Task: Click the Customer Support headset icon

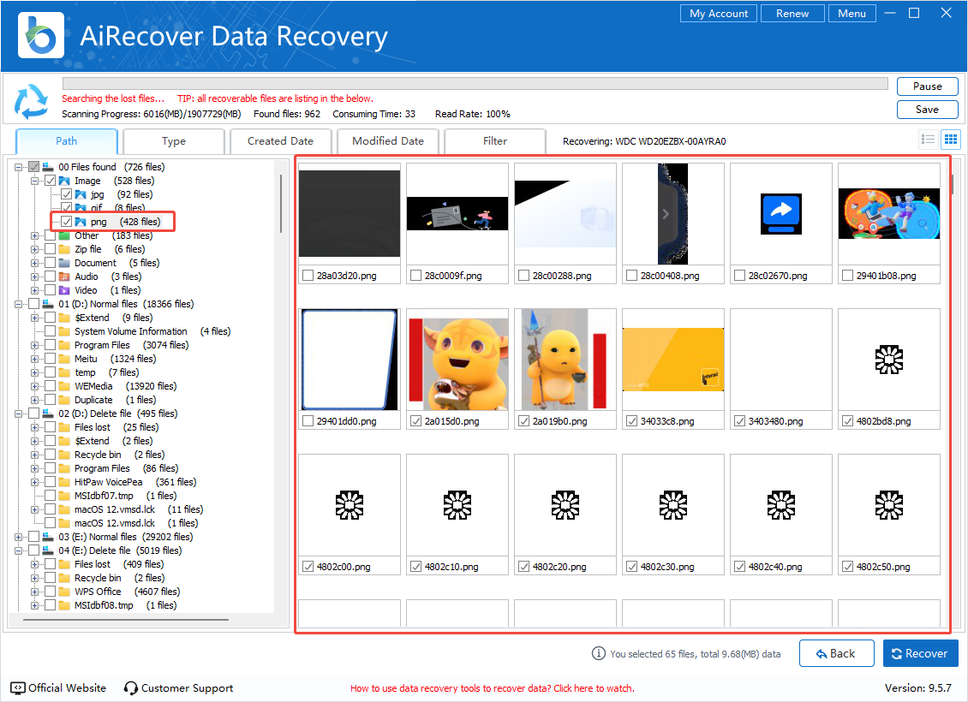Action: [131, 688]
